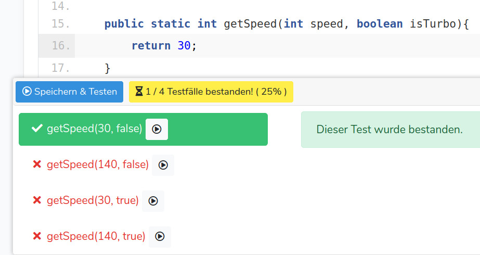Open the 1 / 4 Testfälle bestanden status badge

211,92
